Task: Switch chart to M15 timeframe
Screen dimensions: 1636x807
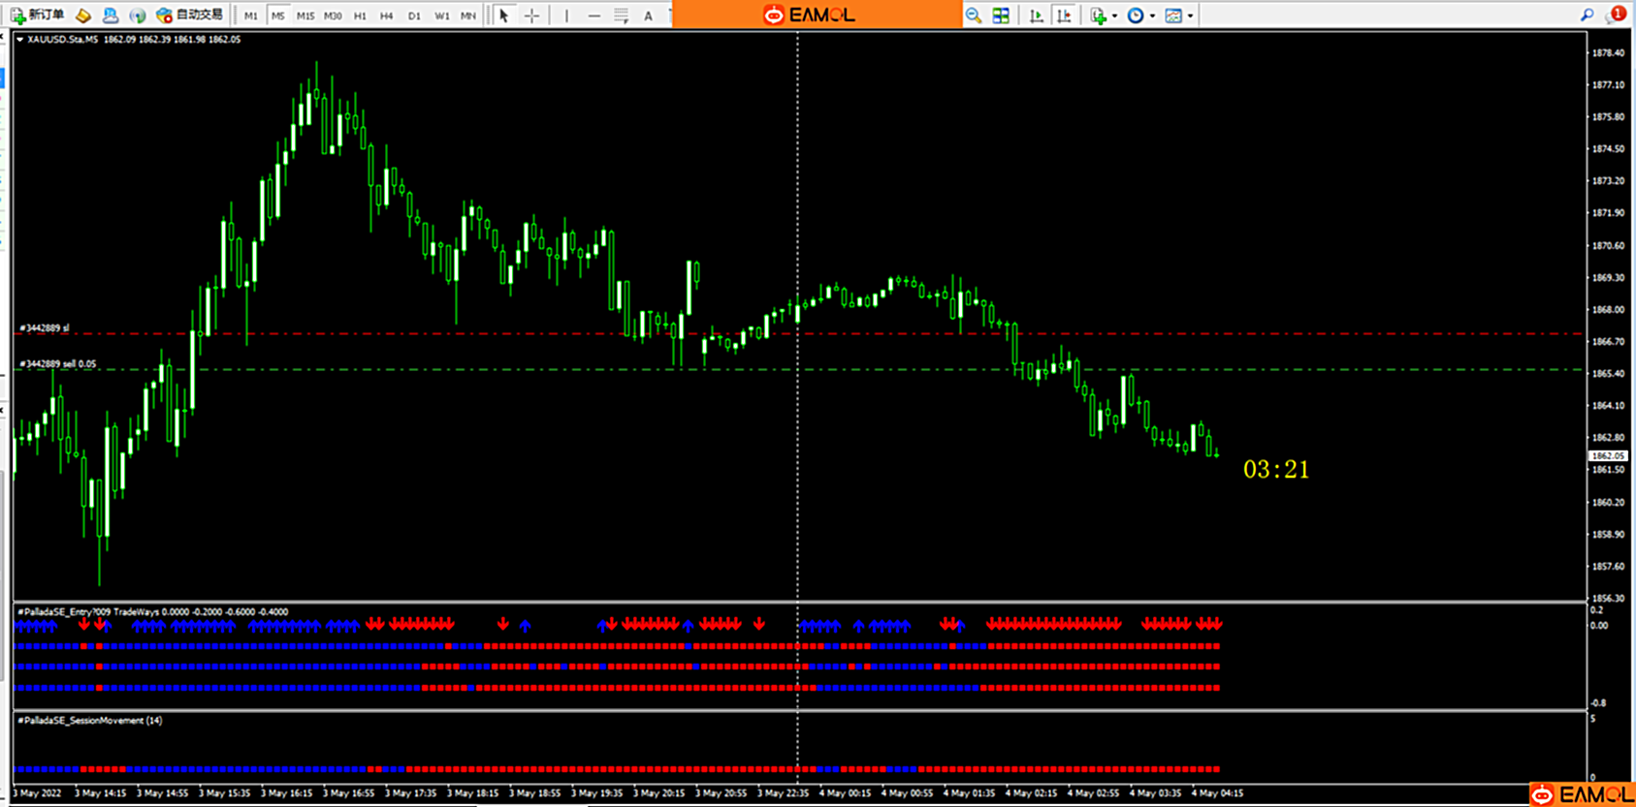Action: click(x=305, y=16)
